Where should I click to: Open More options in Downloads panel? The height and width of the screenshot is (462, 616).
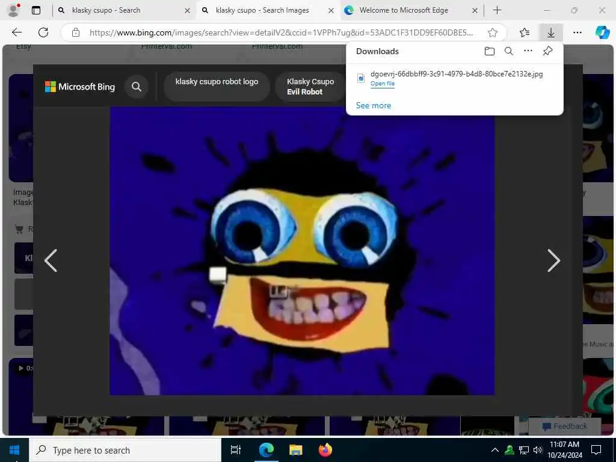point(528,51)
